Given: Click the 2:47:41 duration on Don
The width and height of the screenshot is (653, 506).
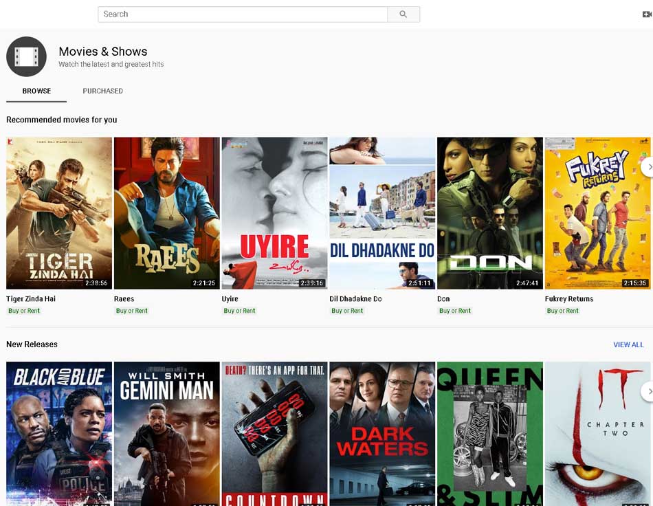Looking at the screenshot, I should pyautogui.click(x=527, y=283).
